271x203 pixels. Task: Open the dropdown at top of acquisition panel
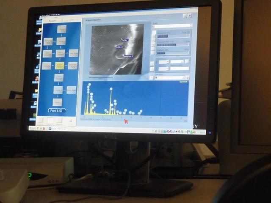172,26
